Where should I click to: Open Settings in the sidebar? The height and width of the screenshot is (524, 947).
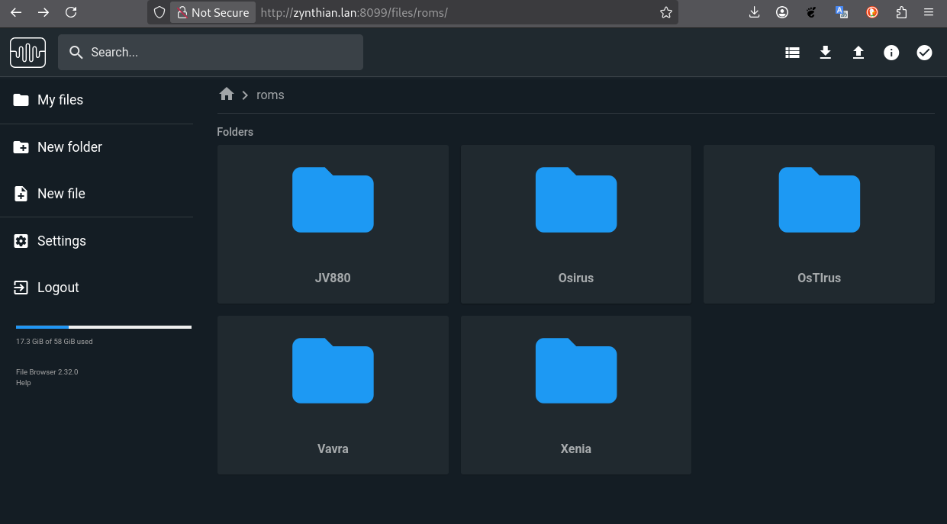(61, 241)
